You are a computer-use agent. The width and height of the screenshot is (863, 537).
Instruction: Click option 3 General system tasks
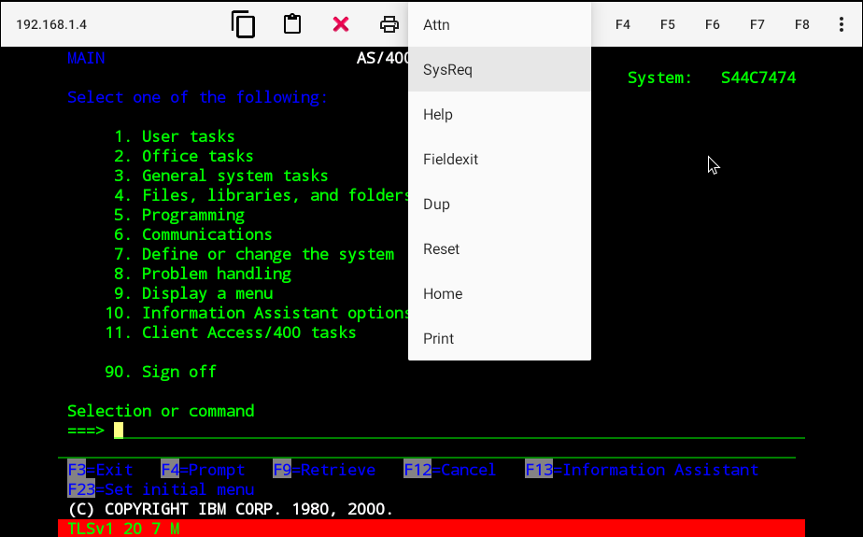(x=221, y=176)
